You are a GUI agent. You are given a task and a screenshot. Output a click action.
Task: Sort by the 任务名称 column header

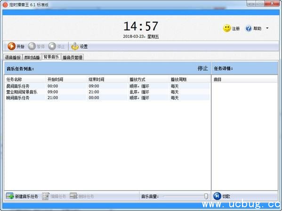[x=25, y=79]
